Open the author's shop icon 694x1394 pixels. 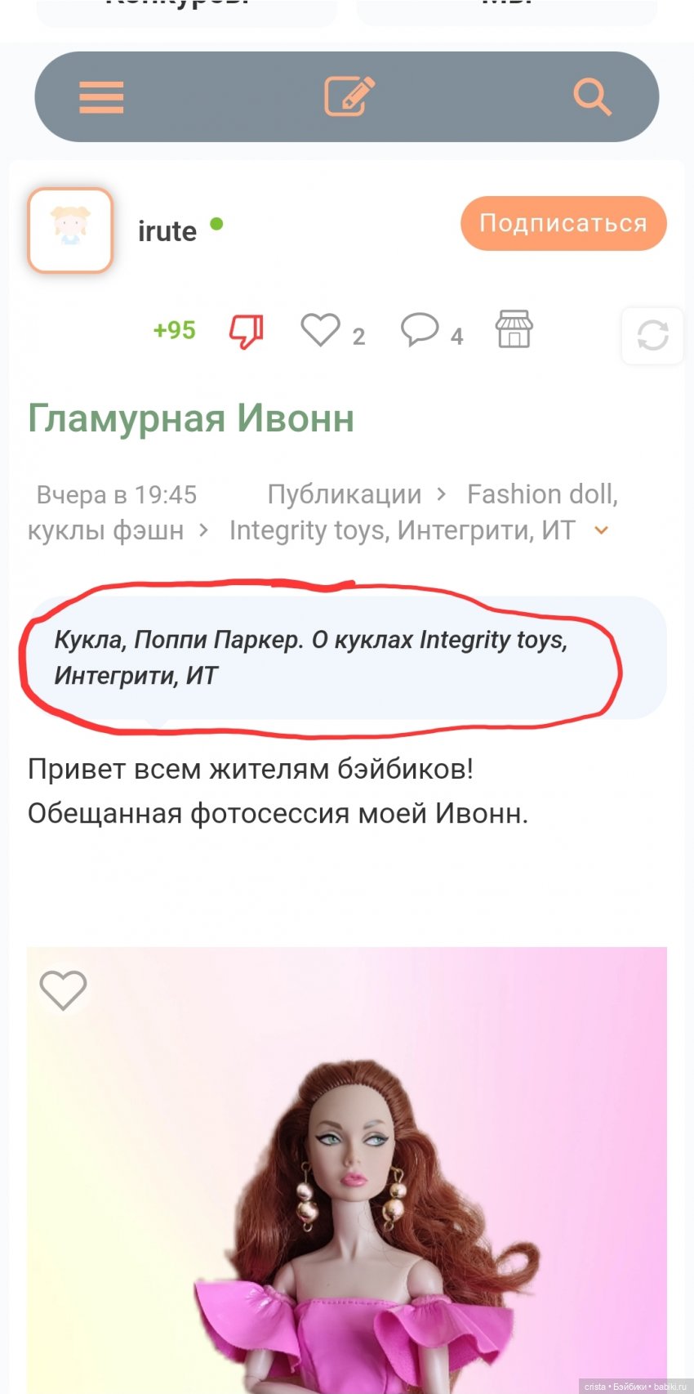coord(514,328)
